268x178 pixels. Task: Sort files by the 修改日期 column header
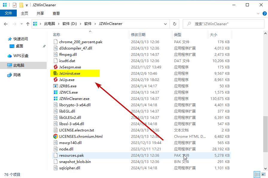point(138,35)
